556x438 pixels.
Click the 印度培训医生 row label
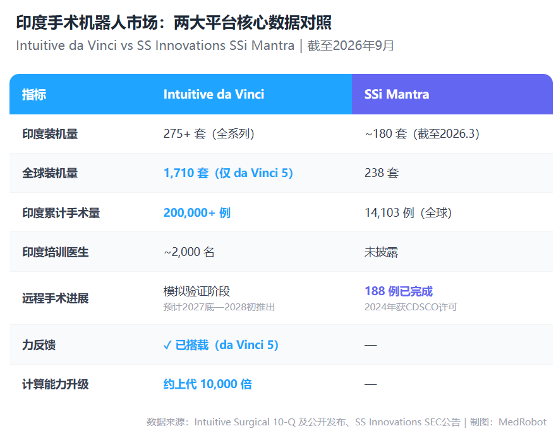point(56,252)
